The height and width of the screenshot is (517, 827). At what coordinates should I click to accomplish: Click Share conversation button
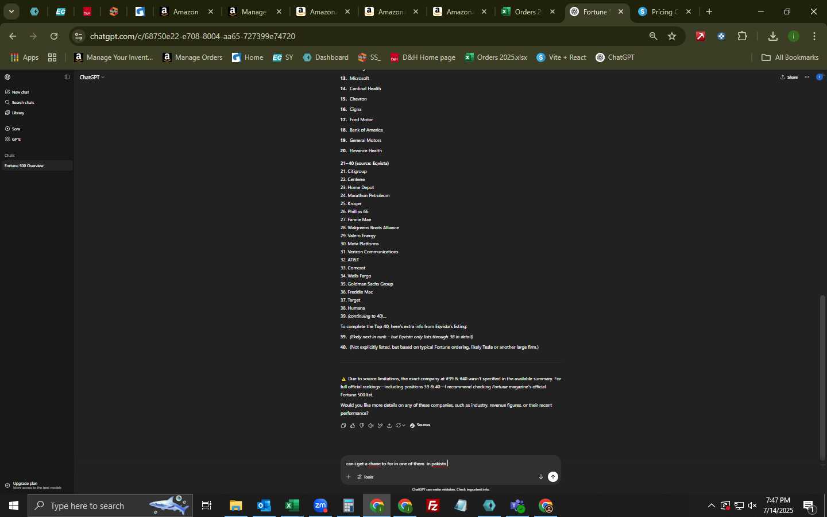pyautogui.click(x=789, y=77)
